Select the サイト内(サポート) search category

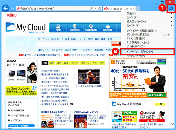point(54,39)
